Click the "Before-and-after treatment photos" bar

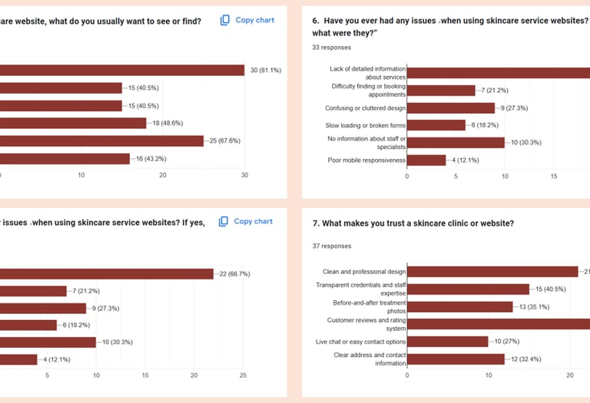459,306
